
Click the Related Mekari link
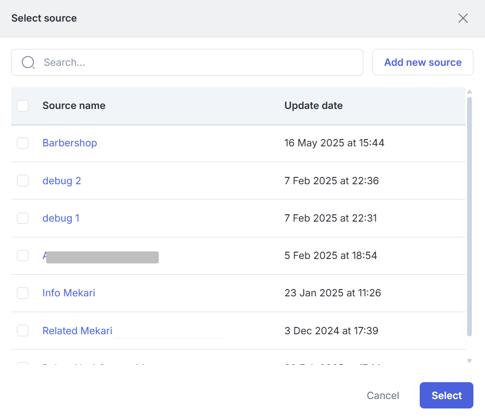click(77, 331)
